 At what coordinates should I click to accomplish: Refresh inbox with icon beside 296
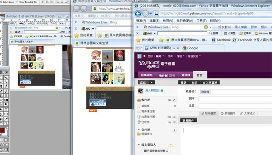(x=174, y=100)
